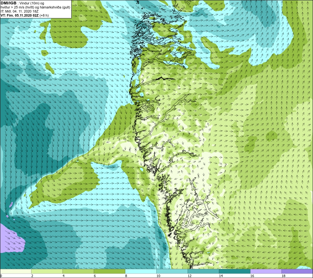Click the DMI/IGB title text
Viewport: 313px width, 278px height.
click(x=8, y=3)
